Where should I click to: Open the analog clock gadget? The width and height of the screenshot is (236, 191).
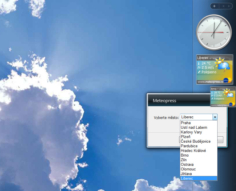pyautogui.click(x=214, y=32)
